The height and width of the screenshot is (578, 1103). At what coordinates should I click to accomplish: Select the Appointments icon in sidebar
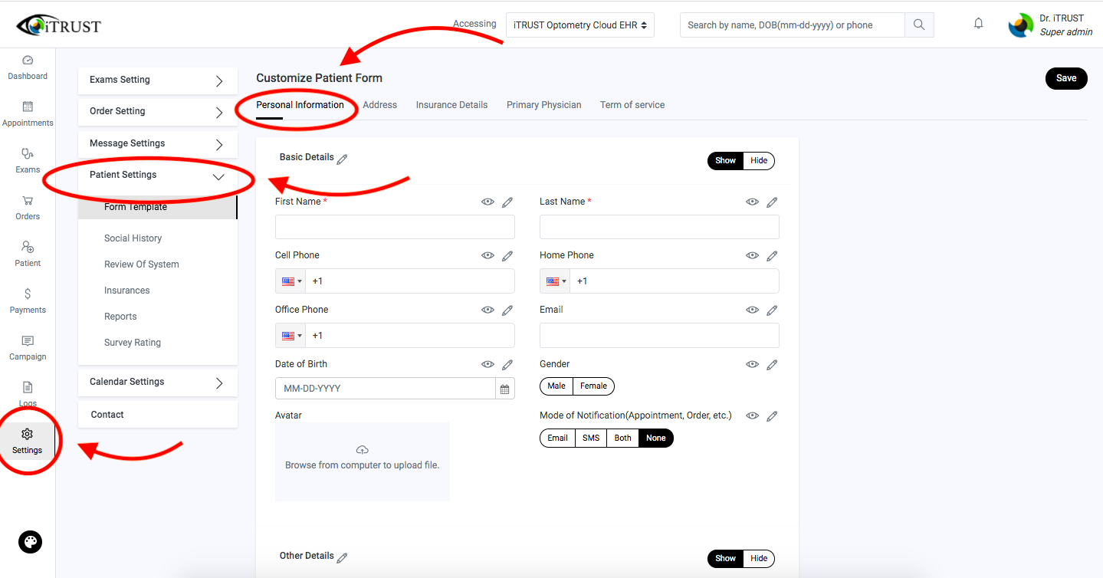click(28, 113)
